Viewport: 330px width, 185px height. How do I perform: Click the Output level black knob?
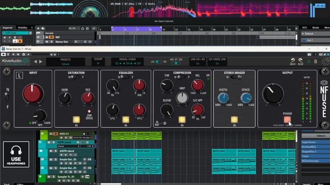pos(273,93)
